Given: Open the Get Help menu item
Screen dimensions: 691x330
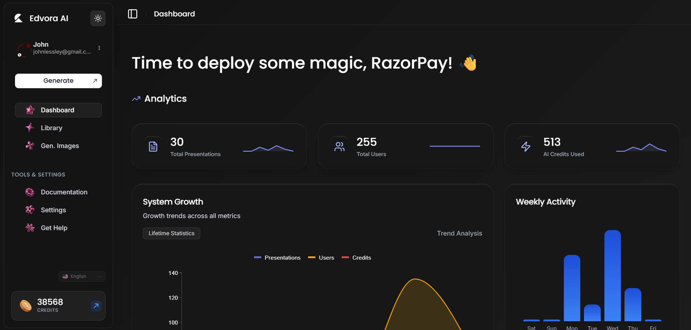Looking at the screenshot, I should tap(58, 228).
